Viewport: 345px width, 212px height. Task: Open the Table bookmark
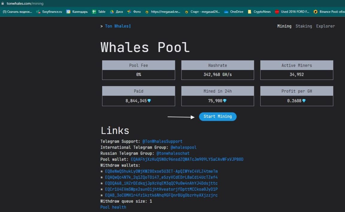[x=99, y=12]
